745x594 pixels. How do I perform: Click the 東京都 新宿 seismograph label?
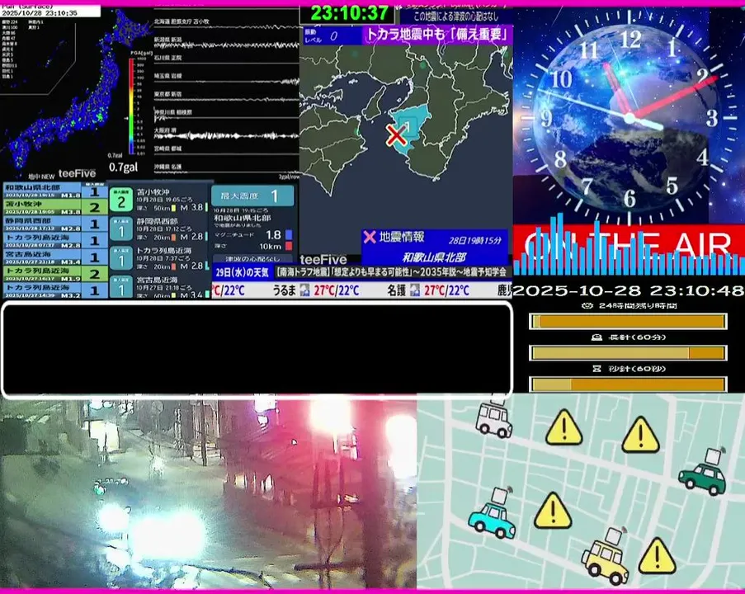(167, 94)
